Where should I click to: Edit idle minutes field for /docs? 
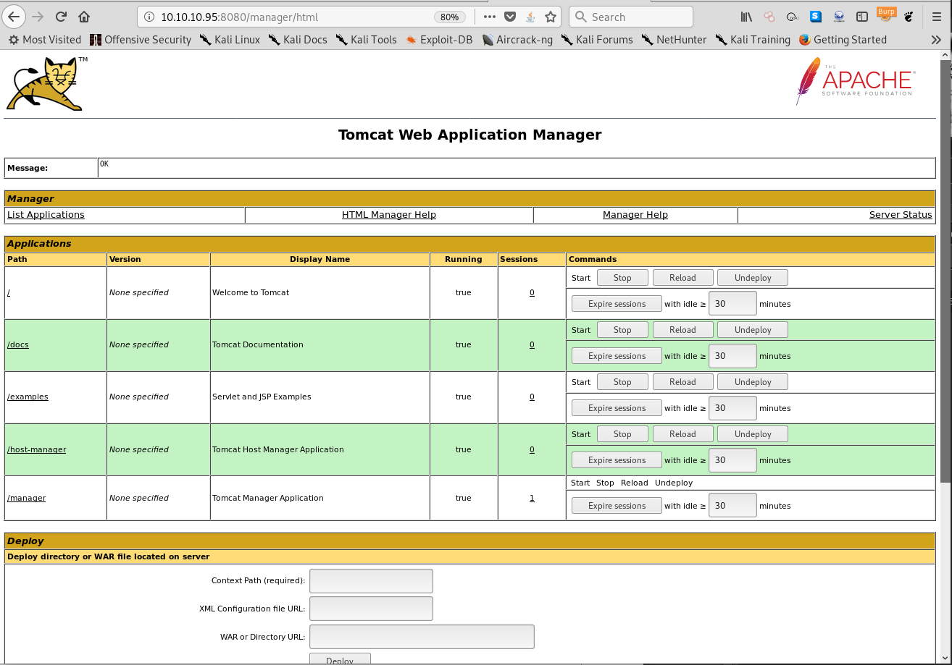tap(732, 356)
